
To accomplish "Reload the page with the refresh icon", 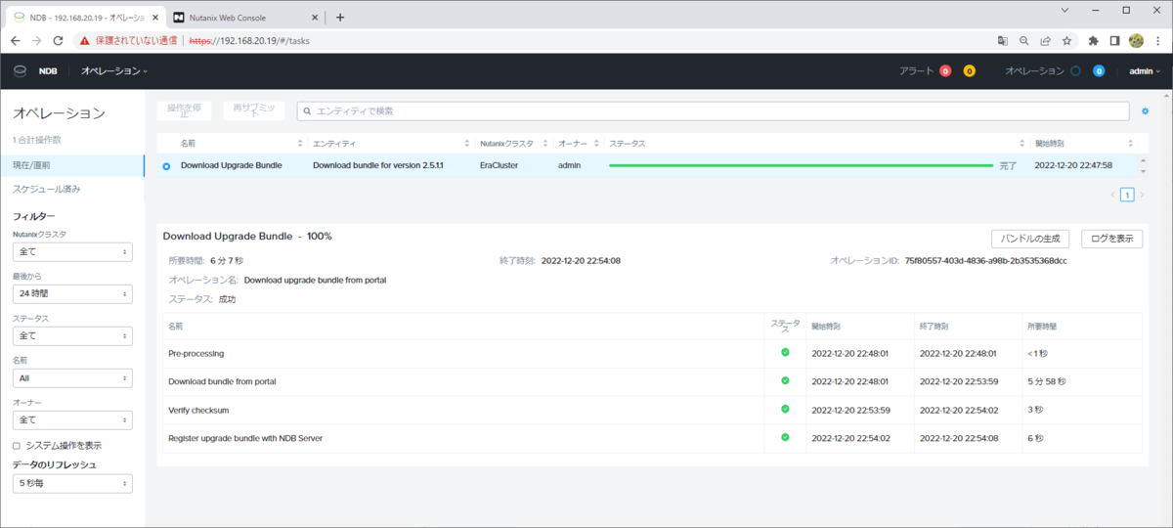I will tap(58, 41).
